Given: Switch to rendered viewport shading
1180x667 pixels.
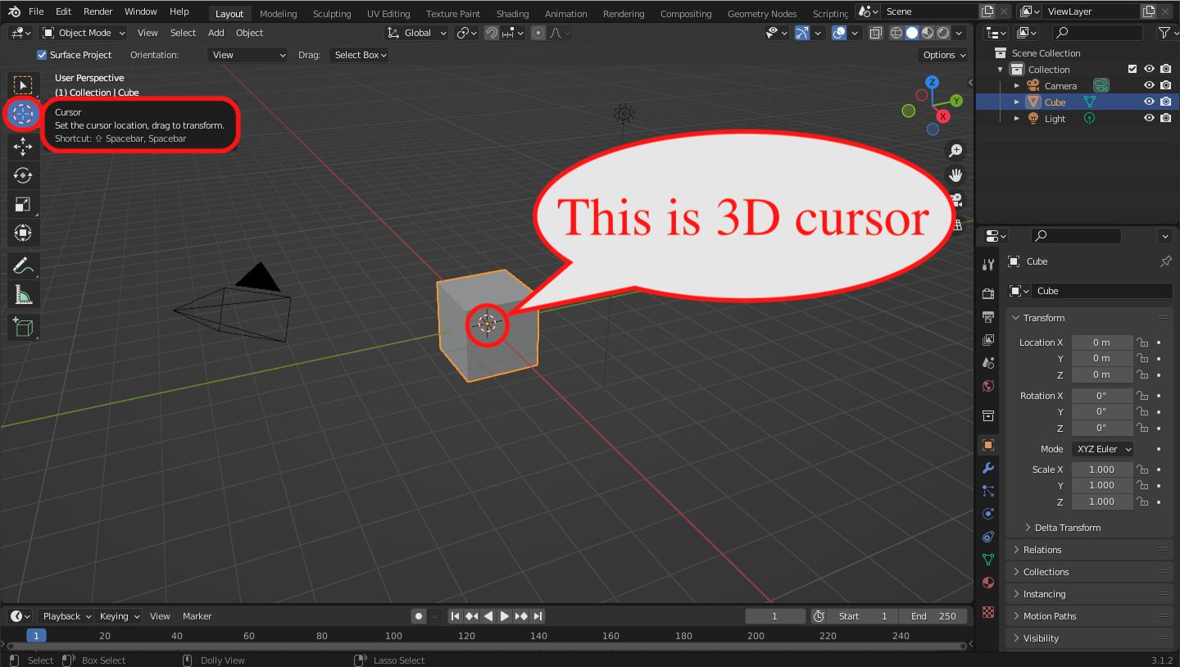Looking at the screenshot, I should [942, 33].
